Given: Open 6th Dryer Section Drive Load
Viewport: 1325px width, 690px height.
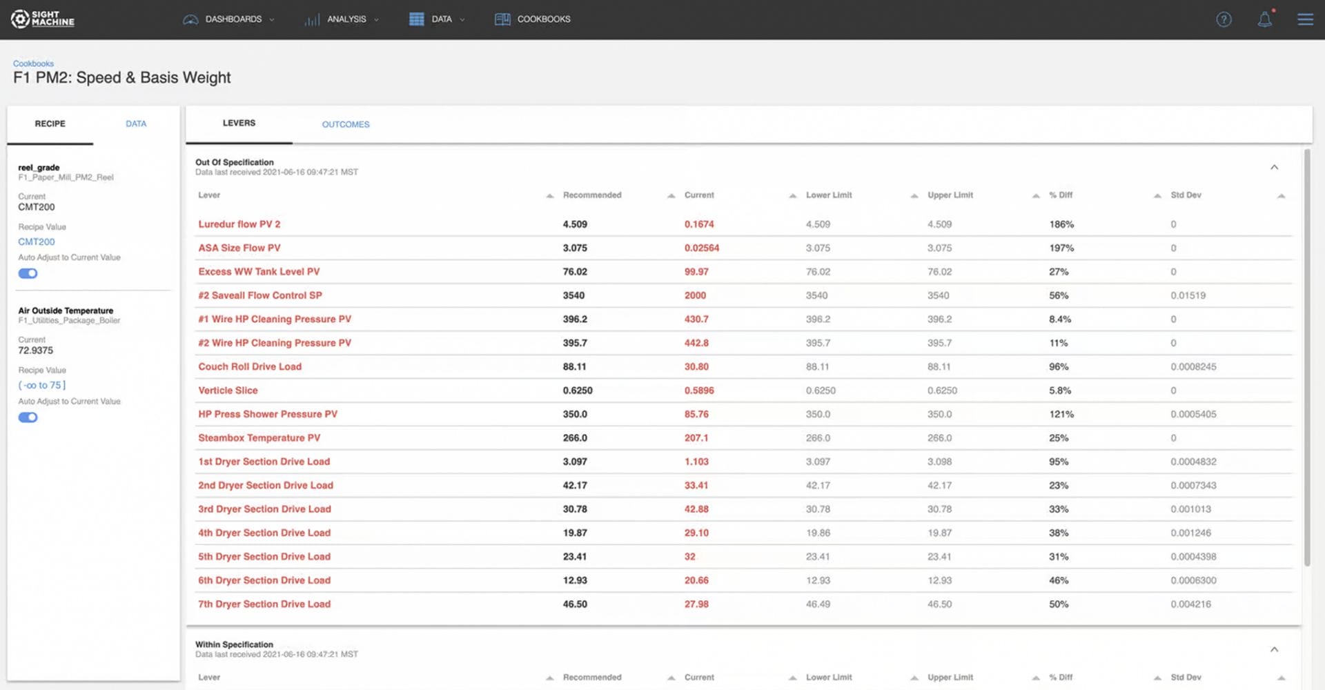Looking at the screenshot, I should [x=264, y=580].
